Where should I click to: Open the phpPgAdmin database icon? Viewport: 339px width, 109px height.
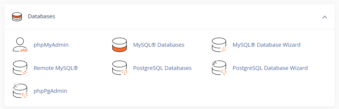pos(20,91)
